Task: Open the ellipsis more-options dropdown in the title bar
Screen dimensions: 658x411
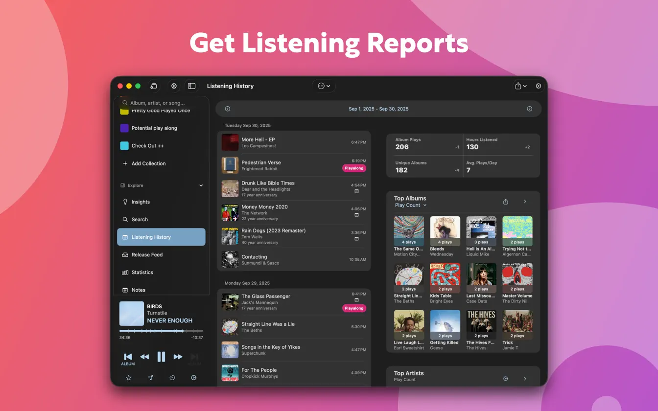Action: click(324, 86)
